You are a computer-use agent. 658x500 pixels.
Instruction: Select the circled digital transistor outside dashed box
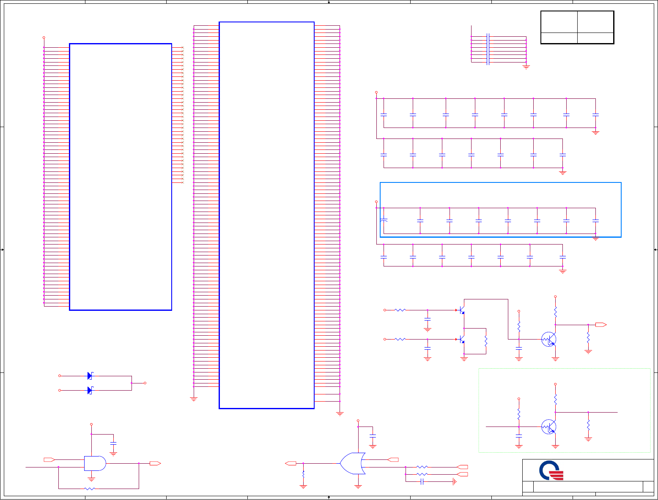click(549, 340)
